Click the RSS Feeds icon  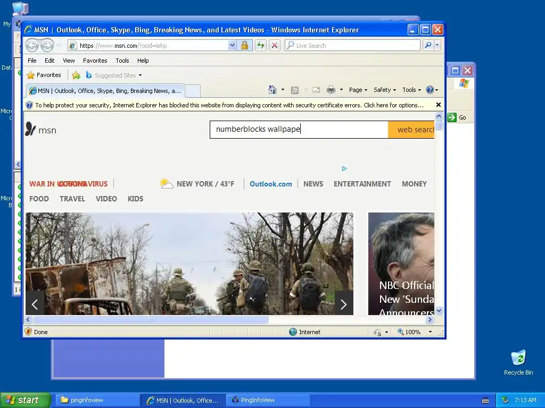[x=295, y=90]
